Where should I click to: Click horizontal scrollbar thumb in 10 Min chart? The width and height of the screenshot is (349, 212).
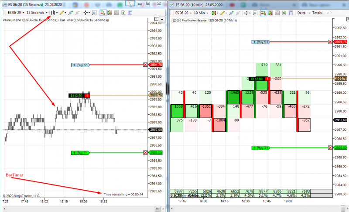pos(343,209)
